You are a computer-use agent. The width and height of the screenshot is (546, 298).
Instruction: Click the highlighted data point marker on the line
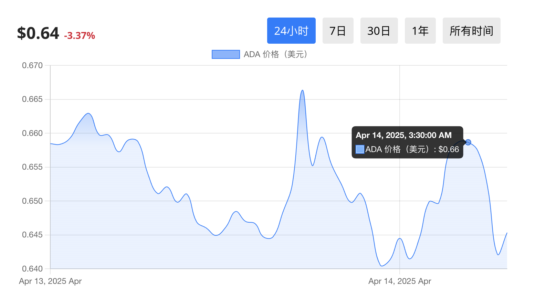tap(468, 142)
